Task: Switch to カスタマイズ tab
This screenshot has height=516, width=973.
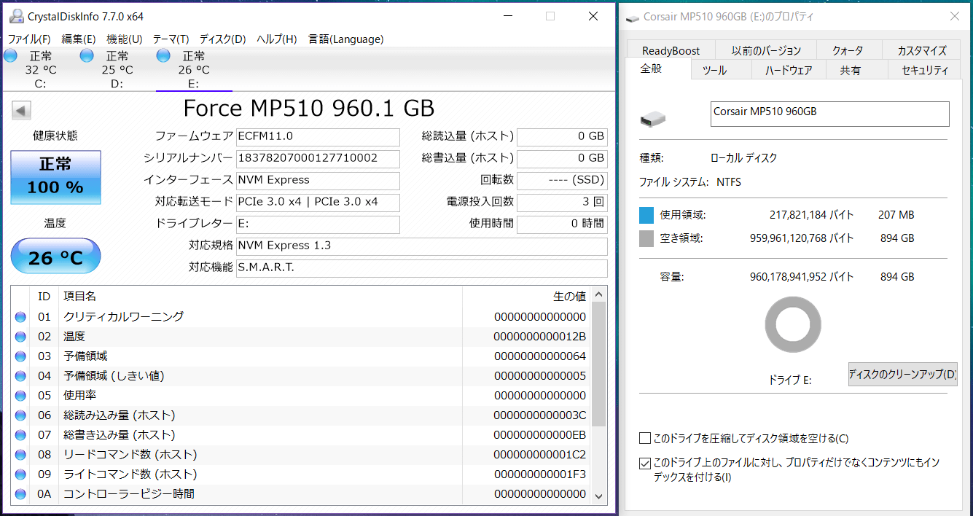Action: (x=922, y=50)
